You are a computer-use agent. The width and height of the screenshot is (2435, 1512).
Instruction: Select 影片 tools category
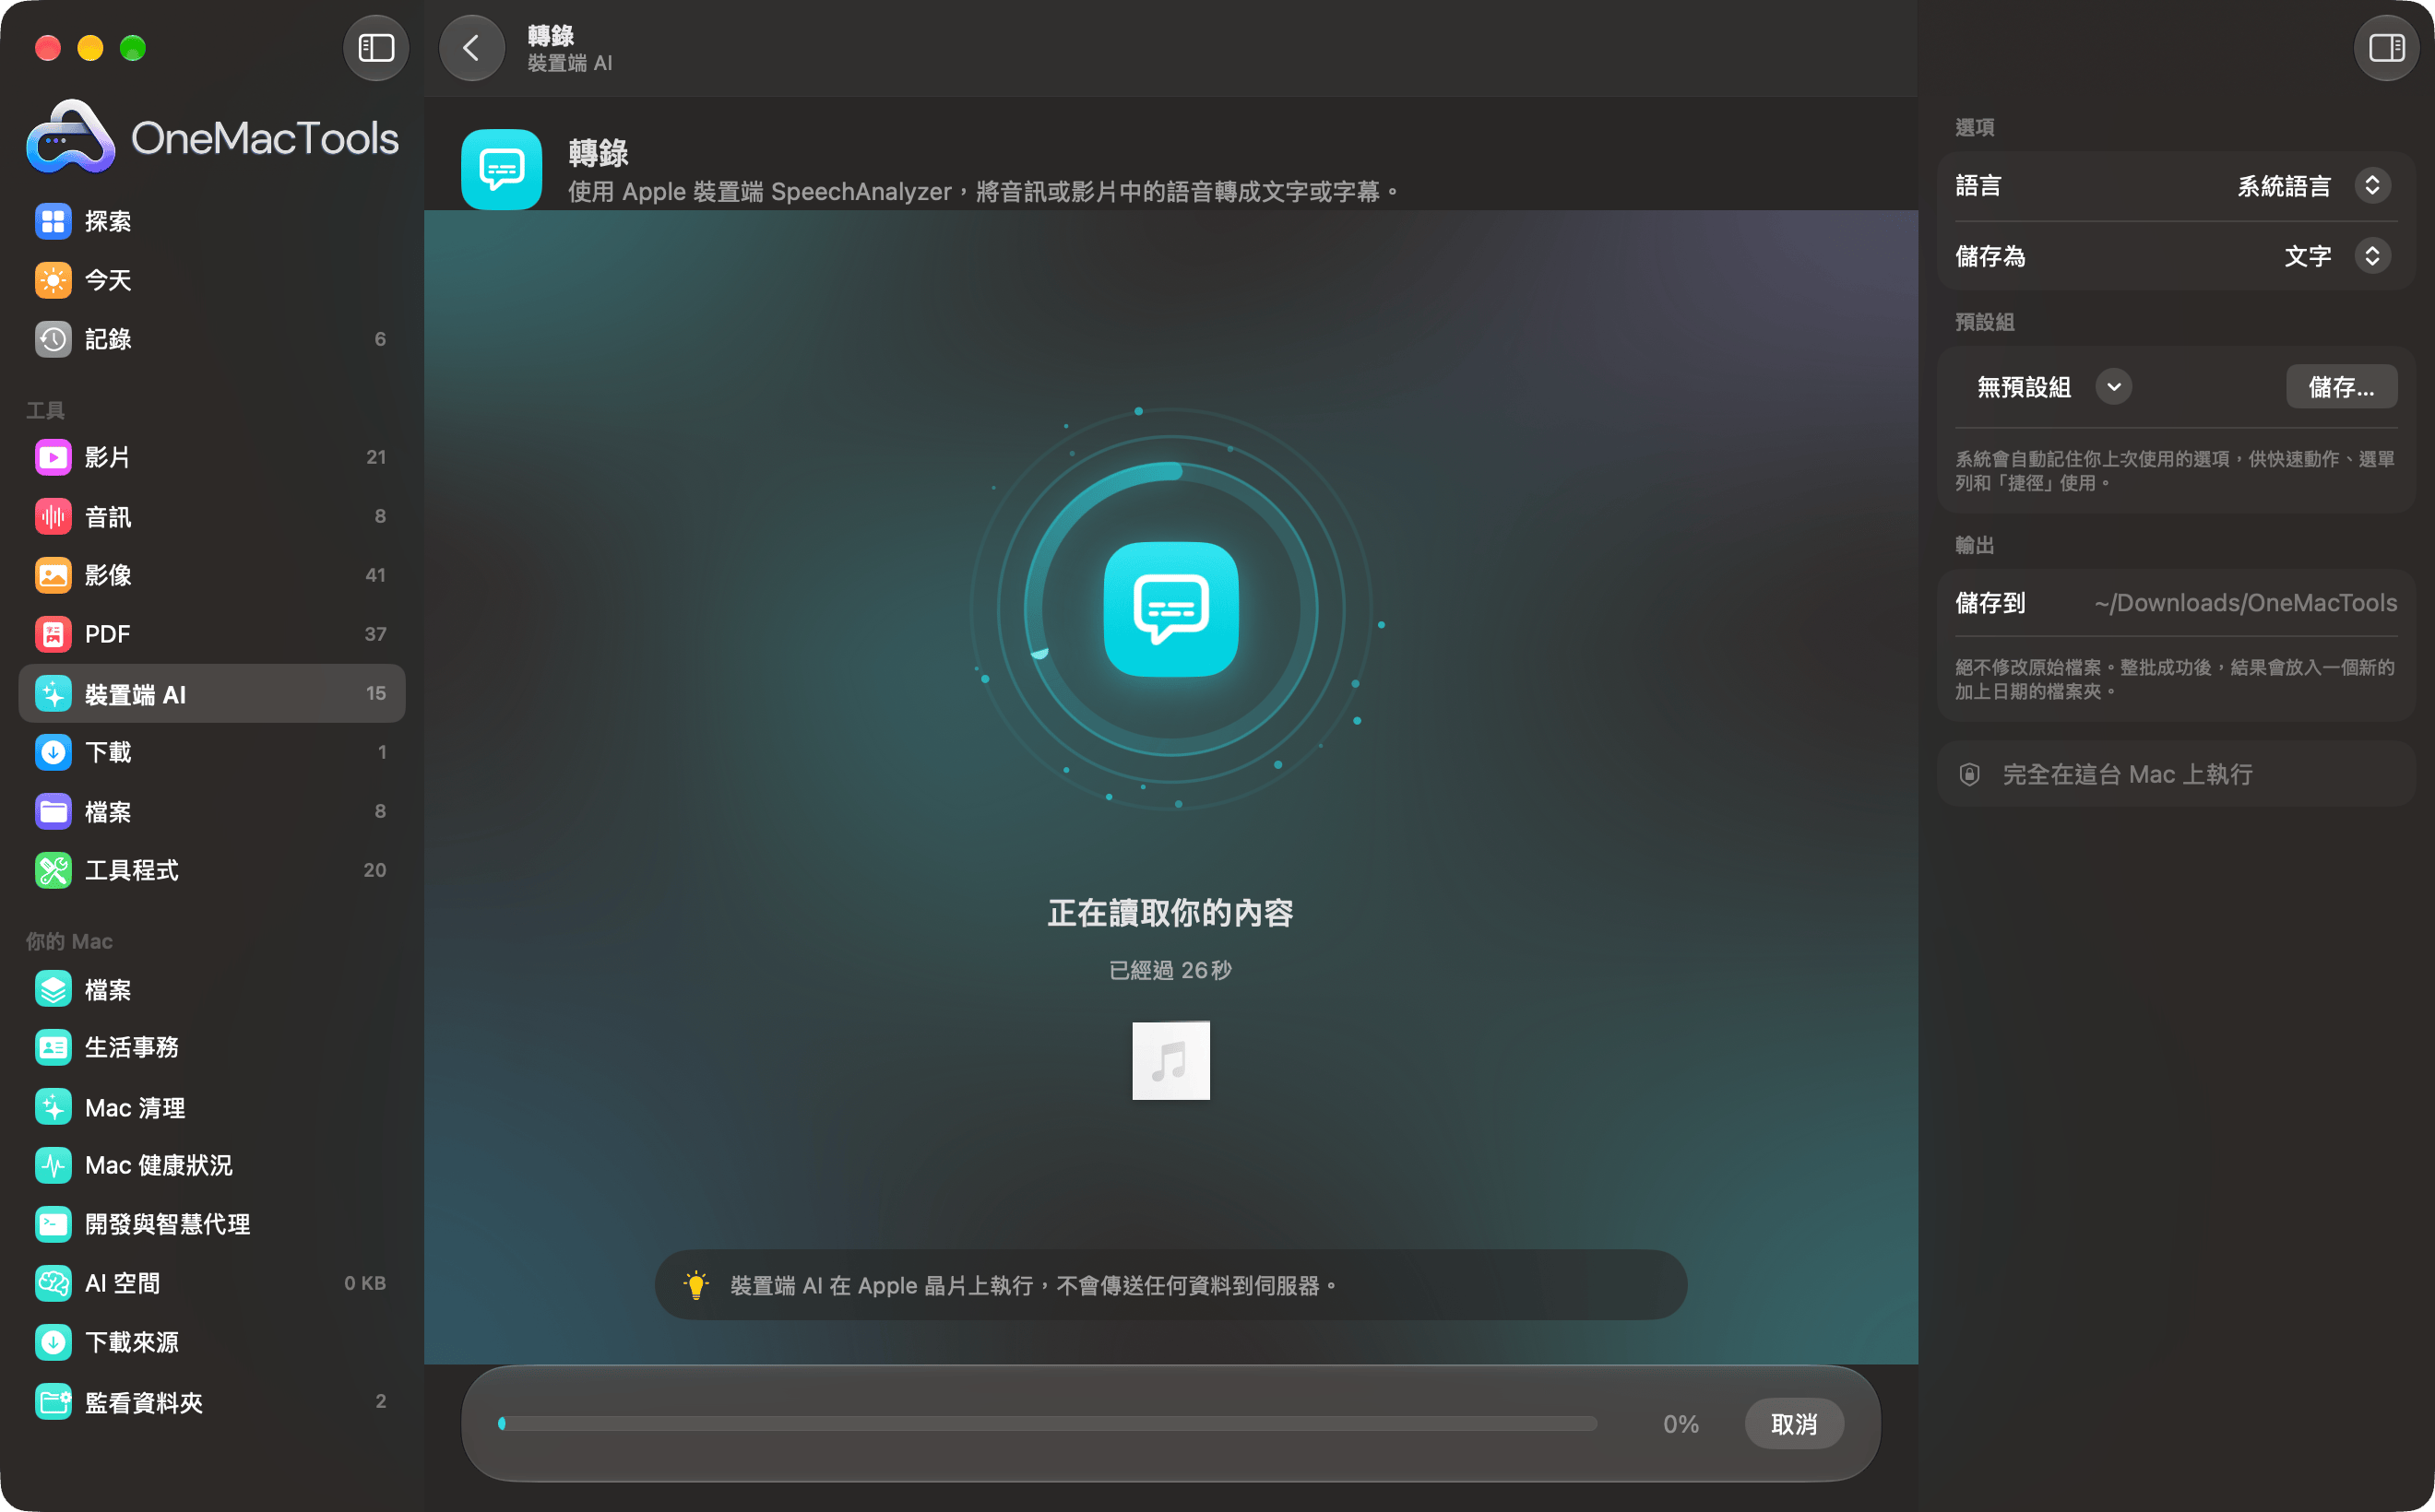pos(211,457)
